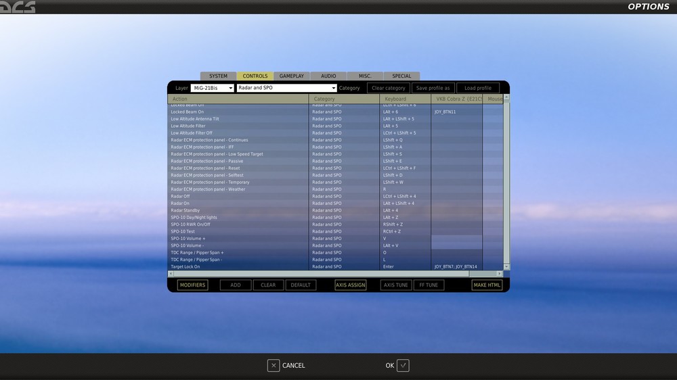Expand the Radar and SPO category dropdown
The width and height of the screenshot is (677, 380).
[286, 88]
